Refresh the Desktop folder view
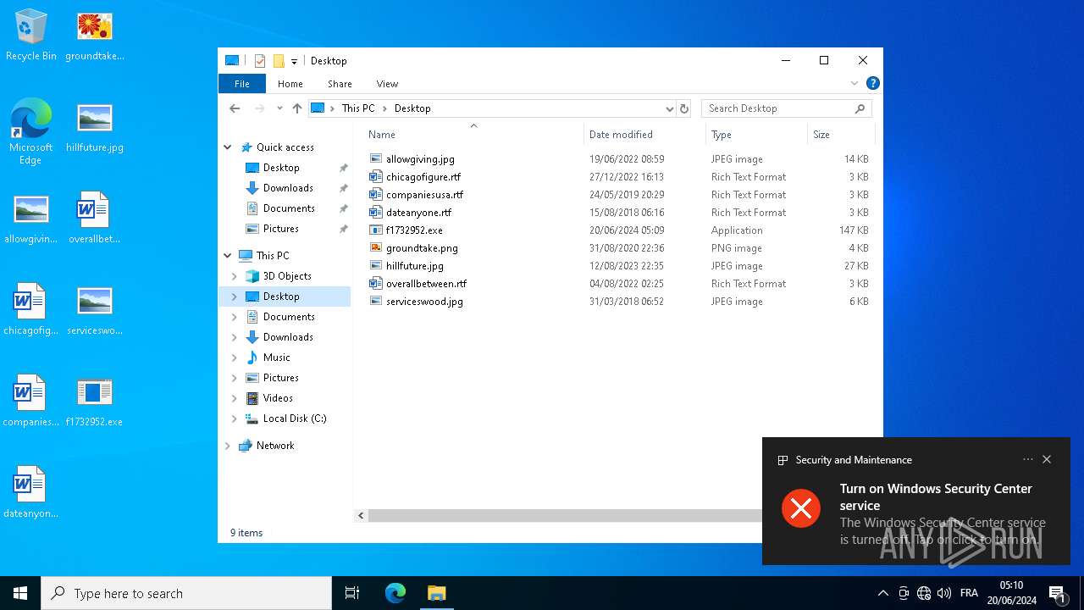The width and height of the screenshot is (1084, 610). point(684,108)
